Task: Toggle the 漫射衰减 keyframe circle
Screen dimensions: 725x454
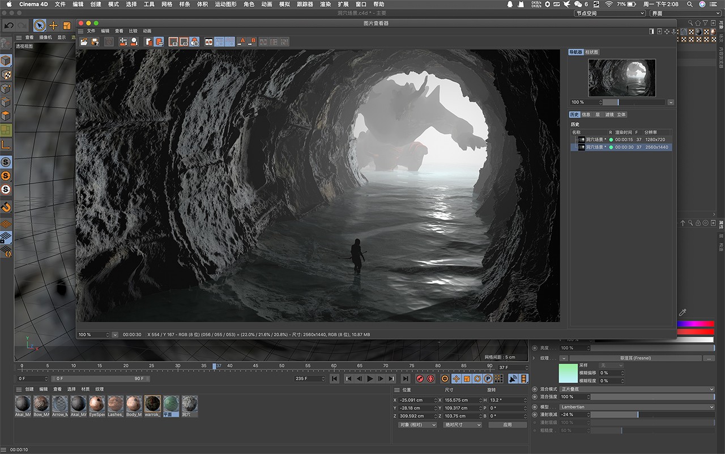Action: (x=535, y=414)
